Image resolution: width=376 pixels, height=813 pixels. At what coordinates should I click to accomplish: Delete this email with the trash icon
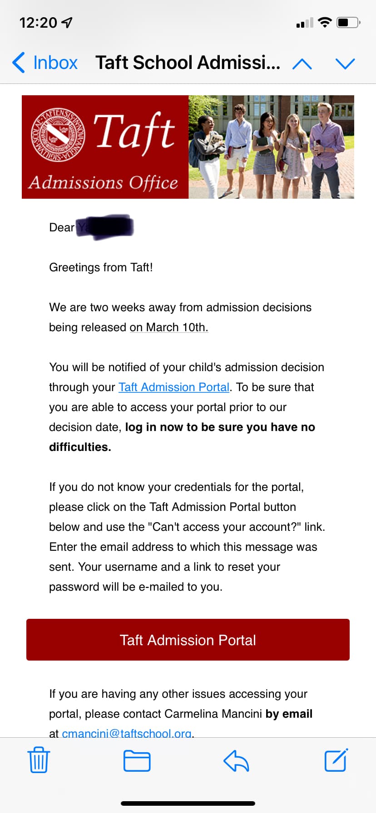click(x=39, y=760)
